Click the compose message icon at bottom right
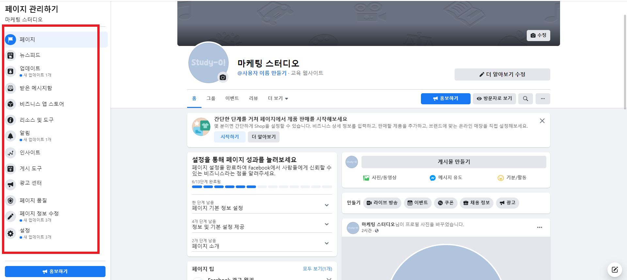Viewport: 627px width, 280px height. coord(615,270)
